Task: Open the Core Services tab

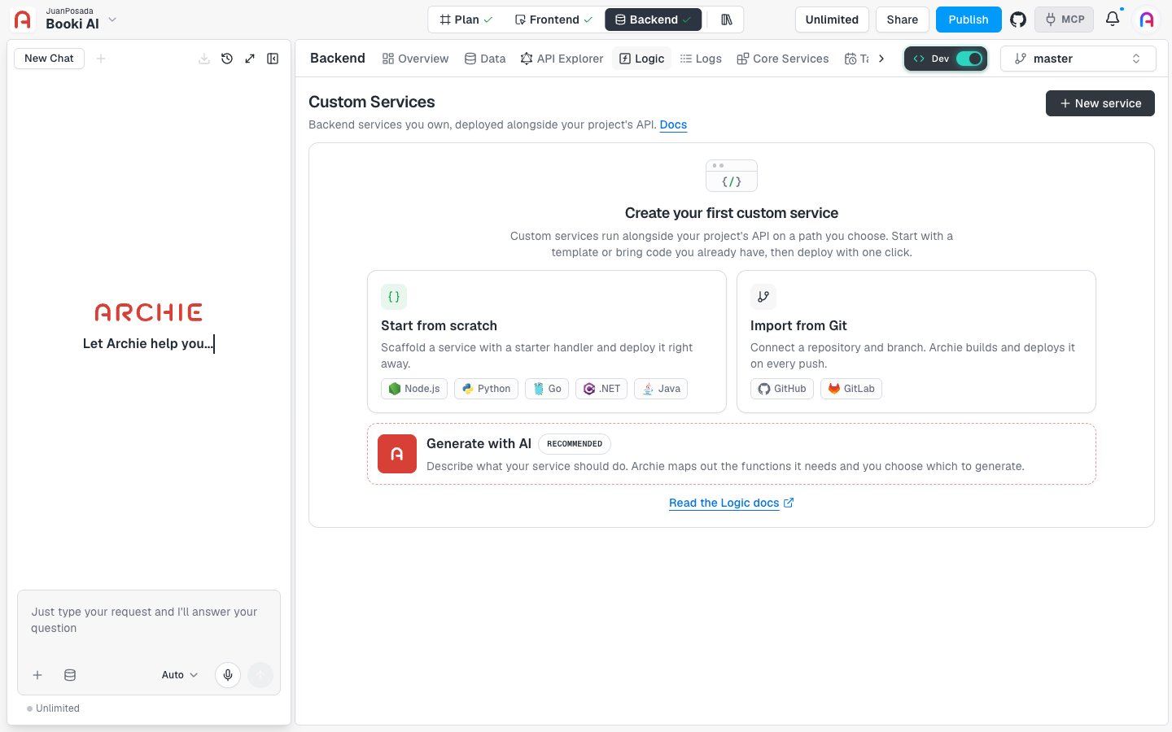Action: (x=782, y=59)
